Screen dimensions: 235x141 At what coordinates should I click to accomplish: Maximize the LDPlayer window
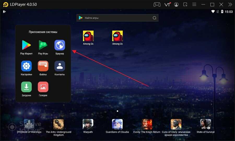(212, 4)
